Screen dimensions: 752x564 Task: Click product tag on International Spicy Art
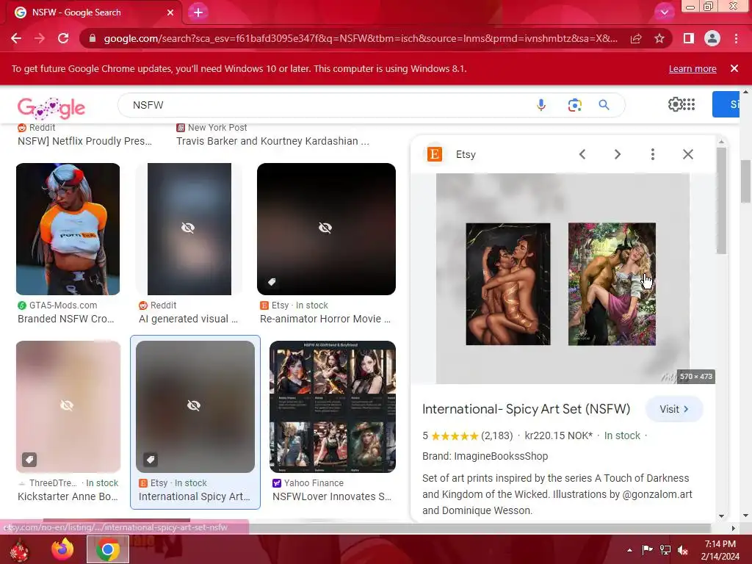[150, 460]
